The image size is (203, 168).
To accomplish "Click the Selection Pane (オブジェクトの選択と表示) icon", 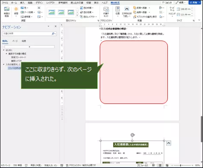I will (145, 17).
